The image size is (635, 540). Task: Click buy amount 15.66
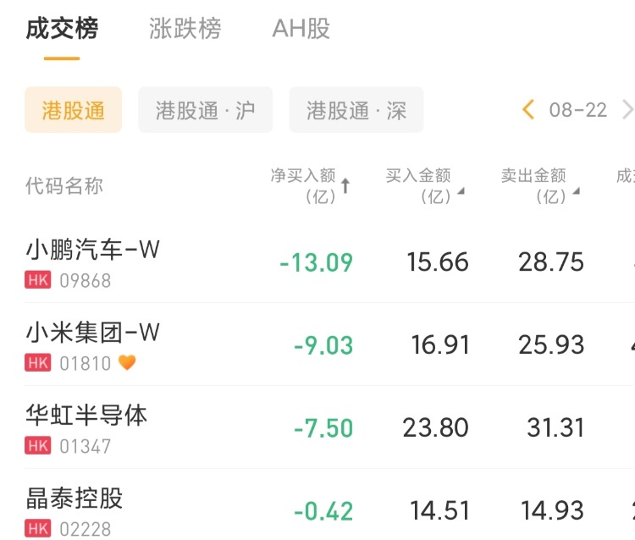pyautogui.click(x=438, y=262)
